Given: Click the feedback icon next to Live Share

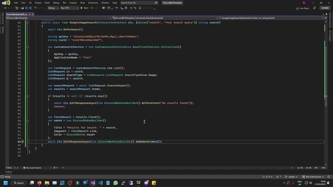Looking at the screenshot, I should [x=314, y=8].
